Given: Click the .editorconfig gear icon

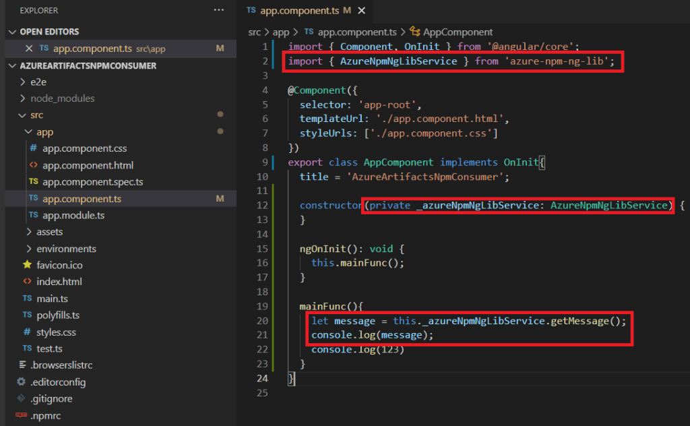Looking at the screenshot, I should pos(21,382).
